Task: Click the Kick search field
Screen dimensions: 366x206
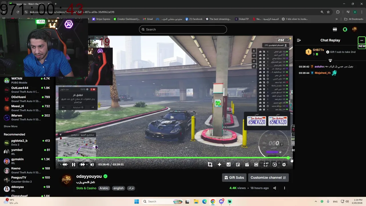Action: pos(183,29)
